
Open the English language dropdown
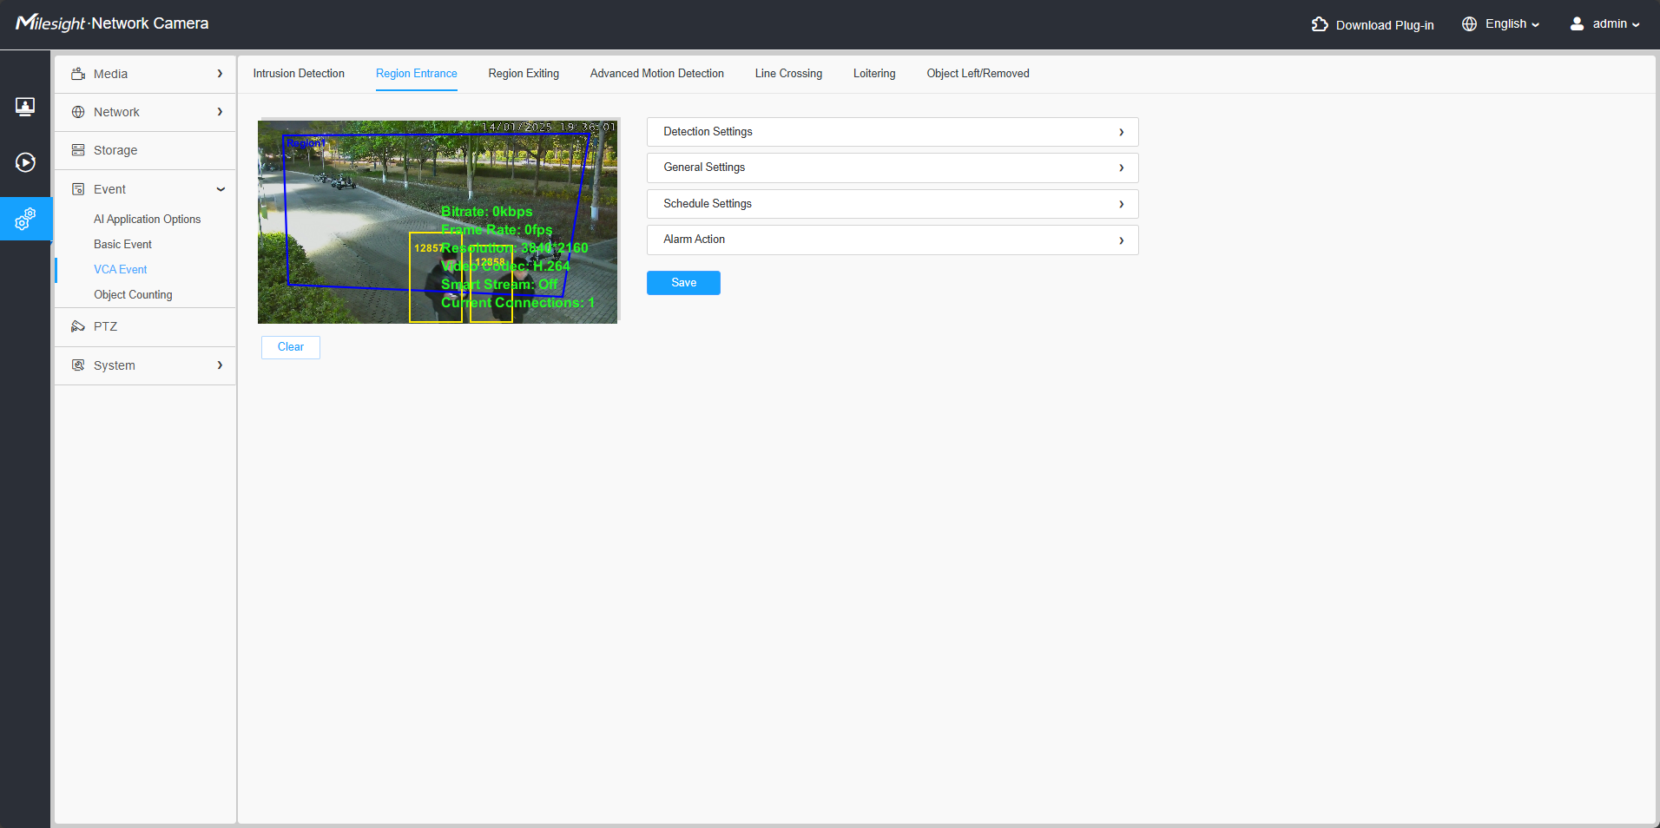click(x=1512, y=24)
